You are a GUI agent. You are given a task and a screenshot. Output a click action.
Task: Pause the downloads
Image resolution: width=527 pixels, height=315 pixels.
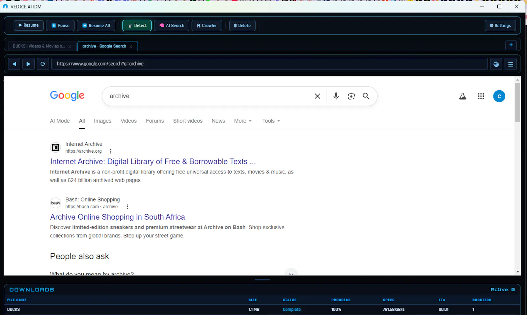coord(60,25)
